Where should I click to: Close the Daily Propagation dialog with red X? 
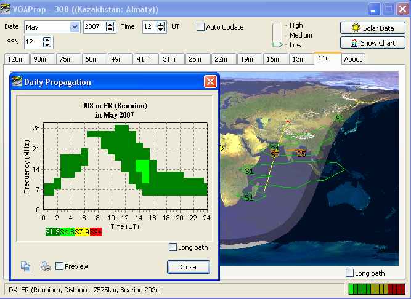[210, 82]
